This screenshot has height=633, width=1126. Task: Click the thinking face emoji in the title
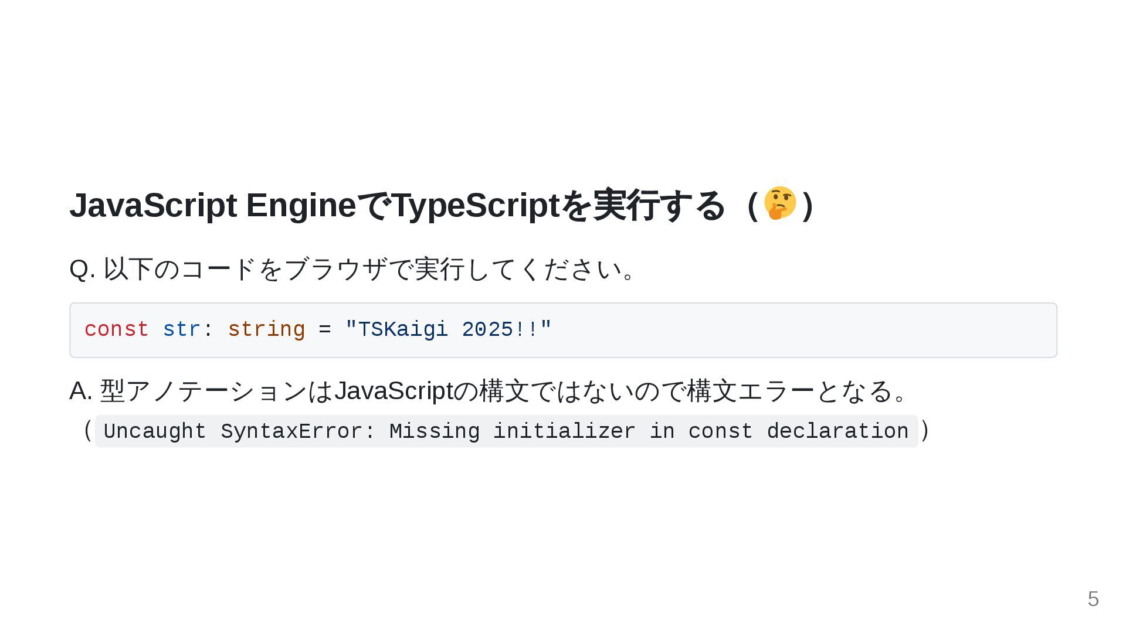(779, 203)
